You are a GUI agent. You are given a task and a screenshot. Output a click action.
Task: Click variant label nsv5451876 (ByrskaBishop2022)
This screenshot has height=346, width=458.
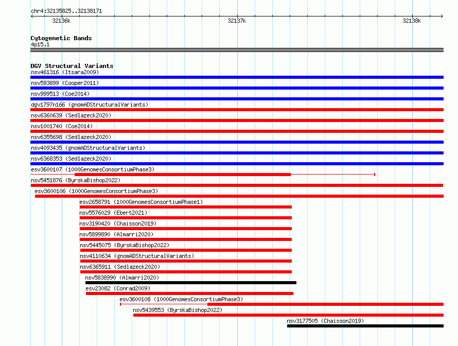coord(76,180)
